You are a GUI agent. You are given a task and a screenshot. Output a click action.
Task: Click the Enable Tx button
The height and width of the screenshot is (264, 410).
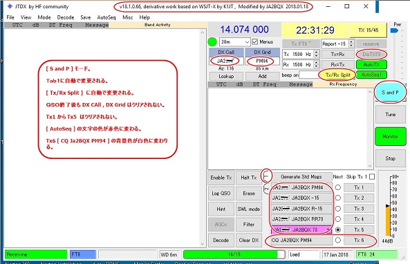click(221, 178)
